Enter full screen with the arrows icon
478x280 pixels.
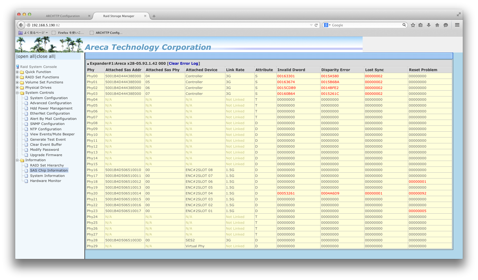[x=459, y=14]
